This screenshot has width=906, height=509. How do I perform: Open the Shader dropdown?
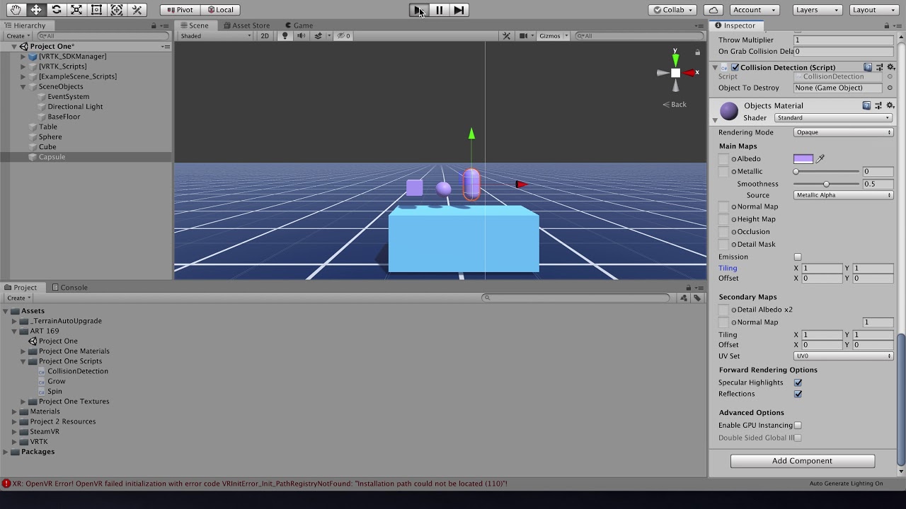click(833, 118)
